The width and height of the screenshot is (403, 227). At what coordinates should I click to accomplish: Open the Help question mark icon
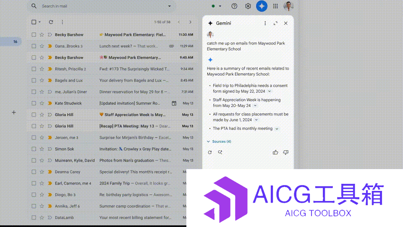pos(234,6)
